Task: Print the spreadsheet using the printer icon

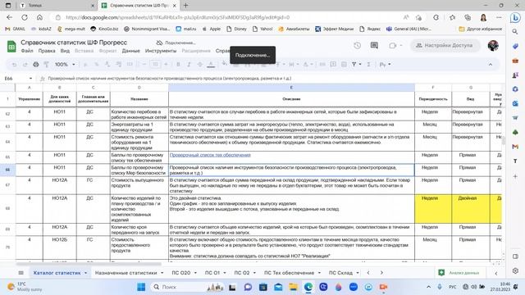Action: pos(36,64)
